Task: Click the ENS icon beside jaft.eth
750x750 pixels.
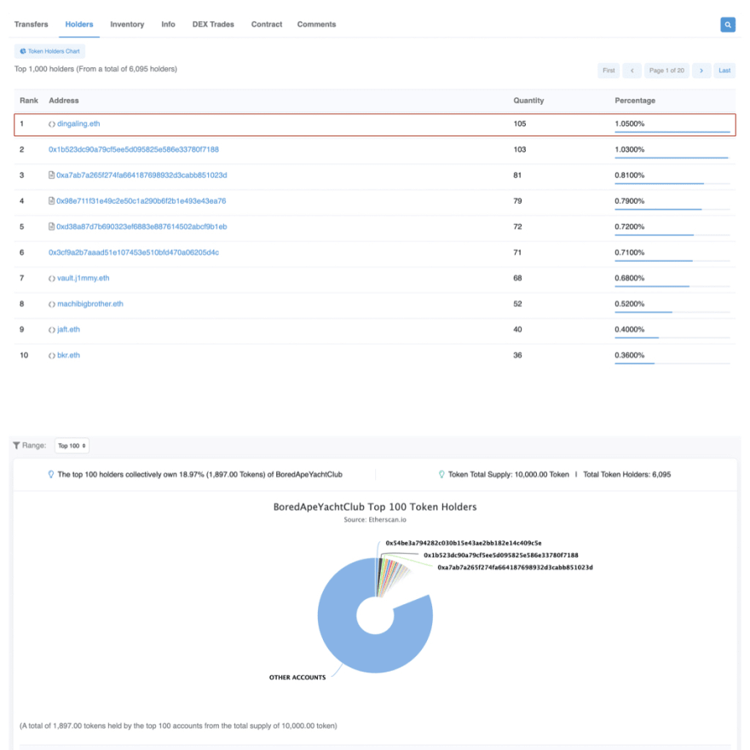Action: 52,330
